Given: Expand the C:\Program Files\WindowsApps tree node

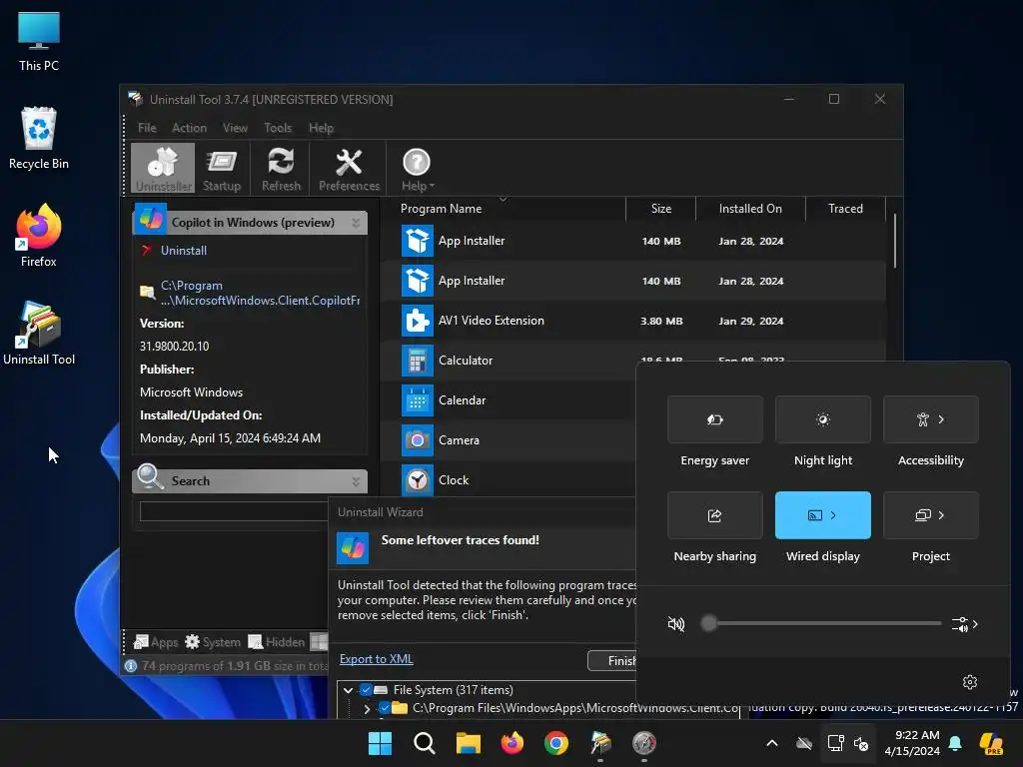Looking at the screenshot, I should tap(367, 708).
